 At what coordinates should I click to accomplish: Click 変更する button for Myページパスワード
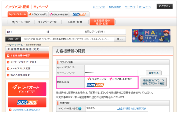154,73
